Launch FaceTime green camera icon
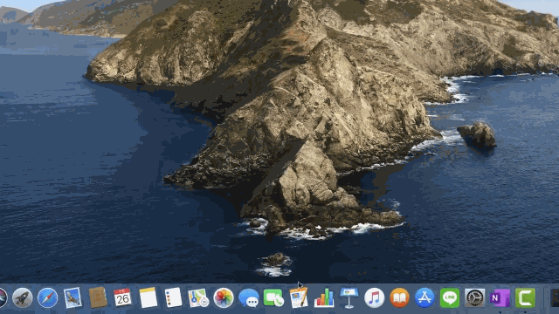The width and height of the screenshot is (559, 314). pos(273,297)
